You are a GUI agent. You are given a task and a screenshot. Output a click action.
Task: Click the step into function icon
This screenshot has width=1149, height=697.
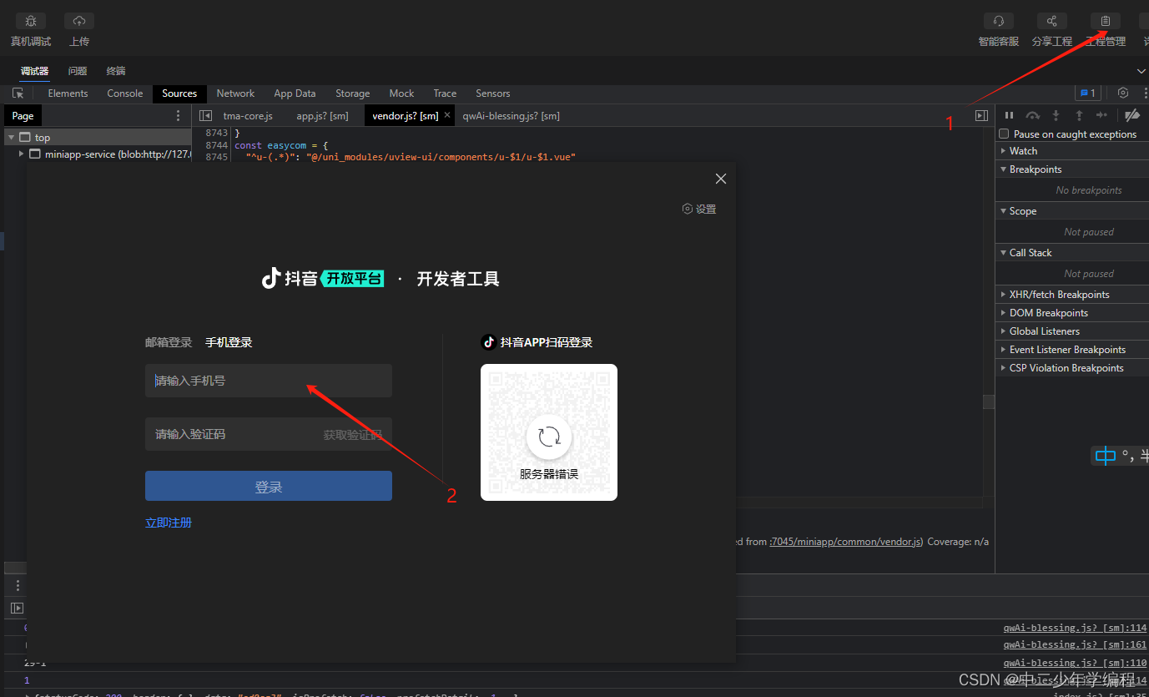click(x=1056, y=115)
